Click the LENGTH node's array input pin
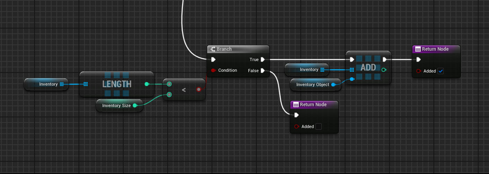The height and width of the screenshot is (174, 489). point(86,84)
